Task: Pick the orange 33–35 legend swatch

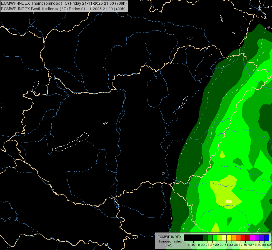Action: click(x=234, y=237)
